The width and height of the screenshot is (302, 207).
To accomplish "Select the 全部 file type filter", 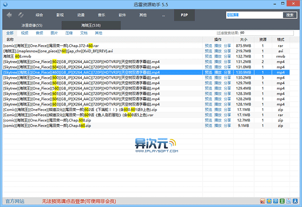I will 10,33.
